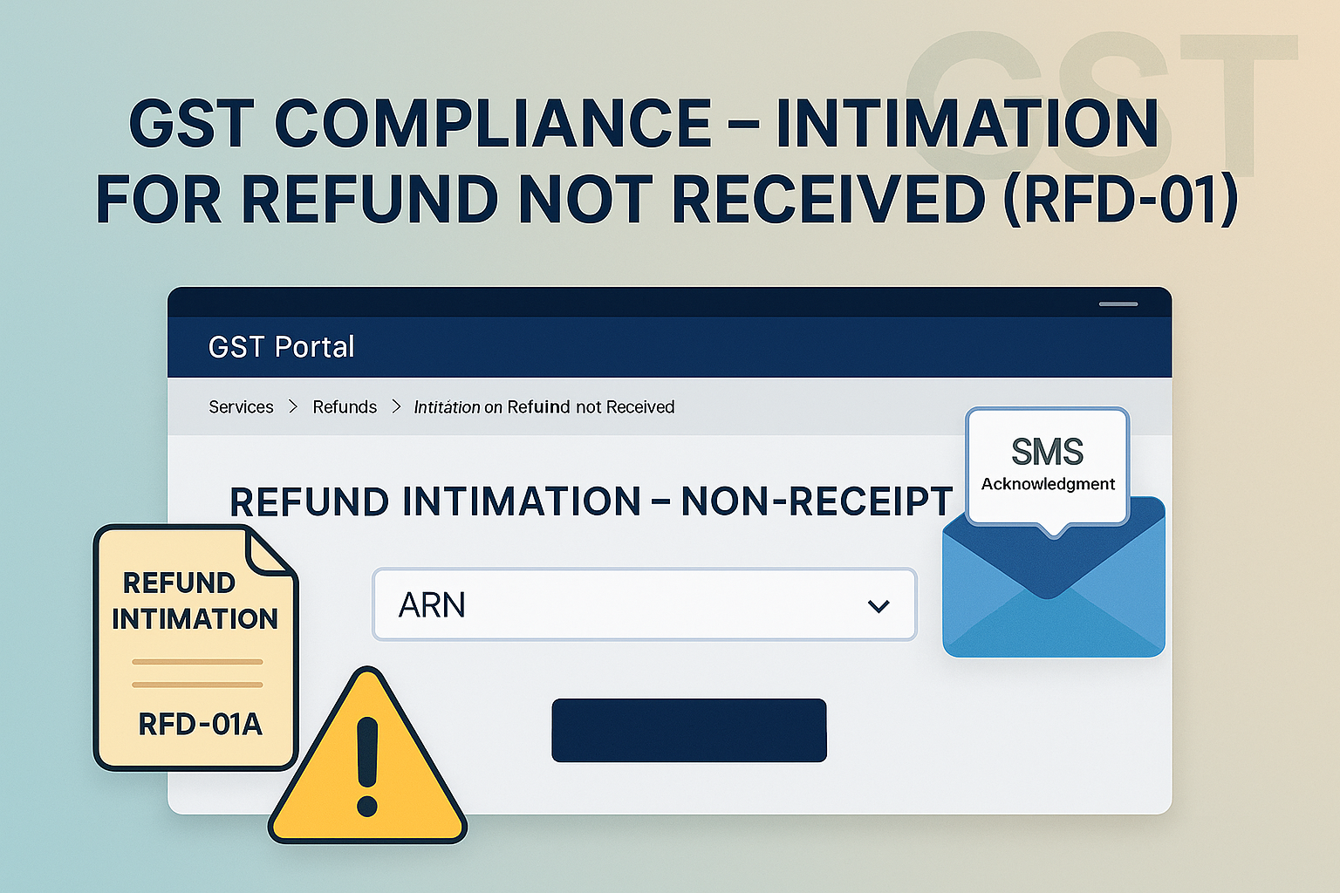Click the Refund Intimation text on document icon
The width and height of the screenshot is (1340, 893).
click(195, 601)
